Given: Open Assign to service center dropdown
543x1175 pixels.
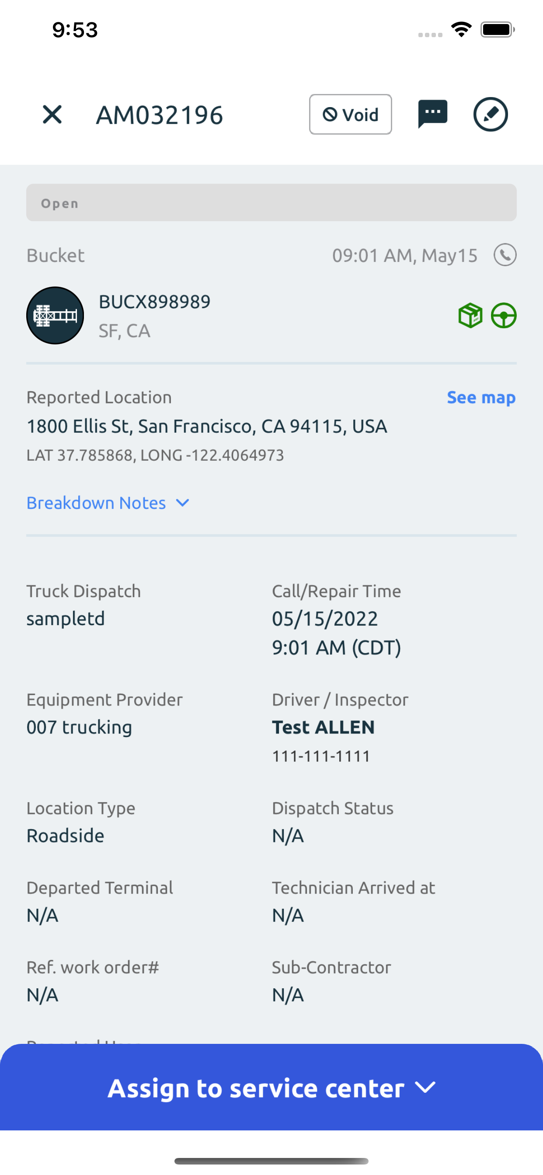Looking at the screenshot, I should [x=271, y=1088].
